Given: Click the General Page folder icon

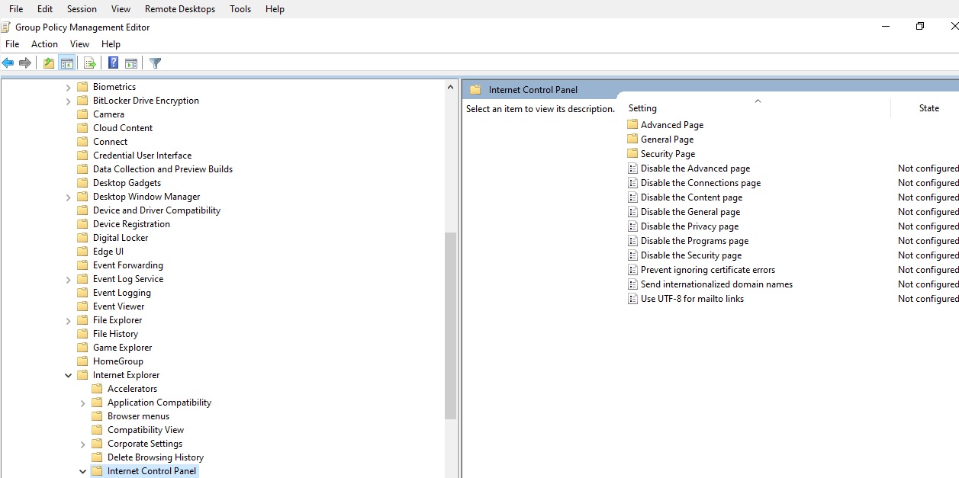Looking at the screenshot, I should (x=632, y=139).
